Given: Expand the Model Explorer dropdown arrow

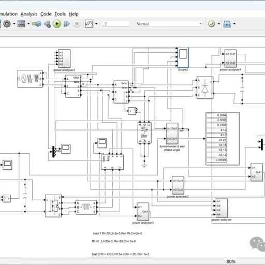Looking at the screenshot, I should [28, 24].
